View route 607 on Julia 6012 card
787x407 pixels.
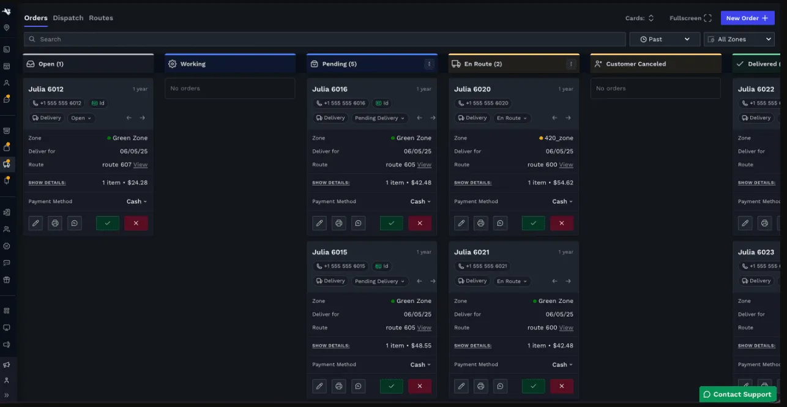pyautogui.click(x=140, y=165)
